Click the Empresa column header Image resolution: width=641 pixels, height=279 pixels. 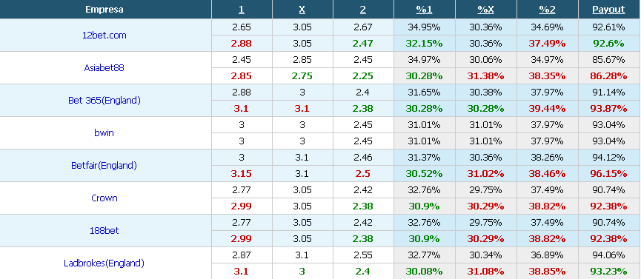pyautogui.click(x=104, y=10)
